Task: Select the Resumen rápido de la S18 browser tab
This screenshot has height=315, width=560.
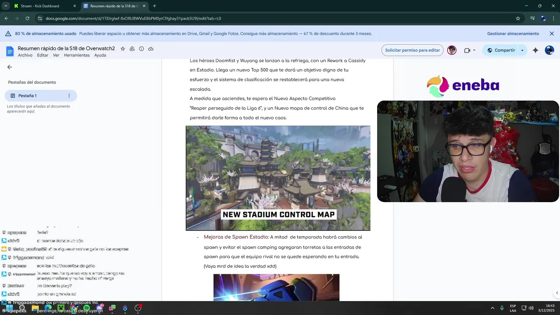Action: click(x=114, y=6)
